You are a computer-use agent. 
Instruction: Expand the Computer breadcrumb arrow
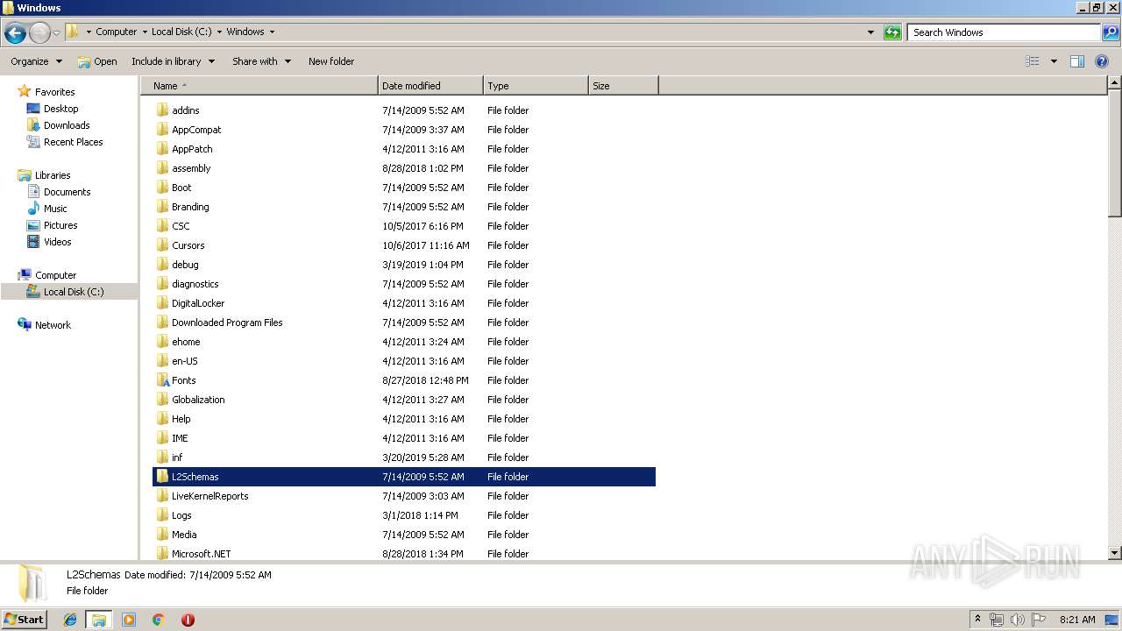[x=144, y=32]
